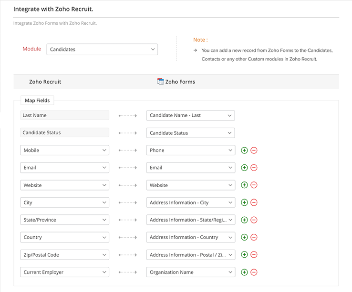Click the read-only Candidate Status Recruit field

tap(65, 132)
